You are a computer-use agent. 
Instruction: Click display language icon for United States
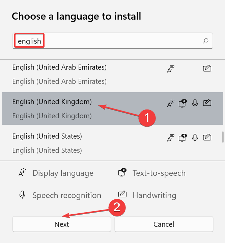pos(171,138)
